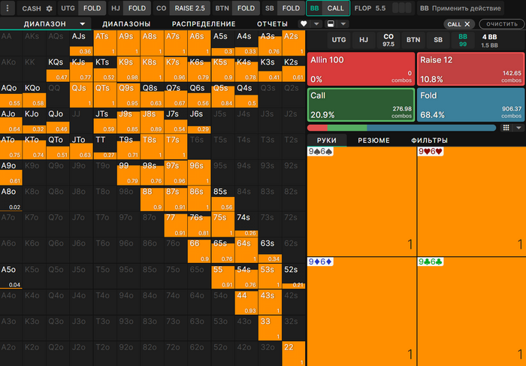
Task: Select AJs cell in range grid
Action: (81, 43)
